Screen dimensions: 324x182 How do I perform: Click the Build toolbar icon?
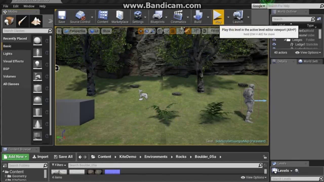tap(198, 17)
